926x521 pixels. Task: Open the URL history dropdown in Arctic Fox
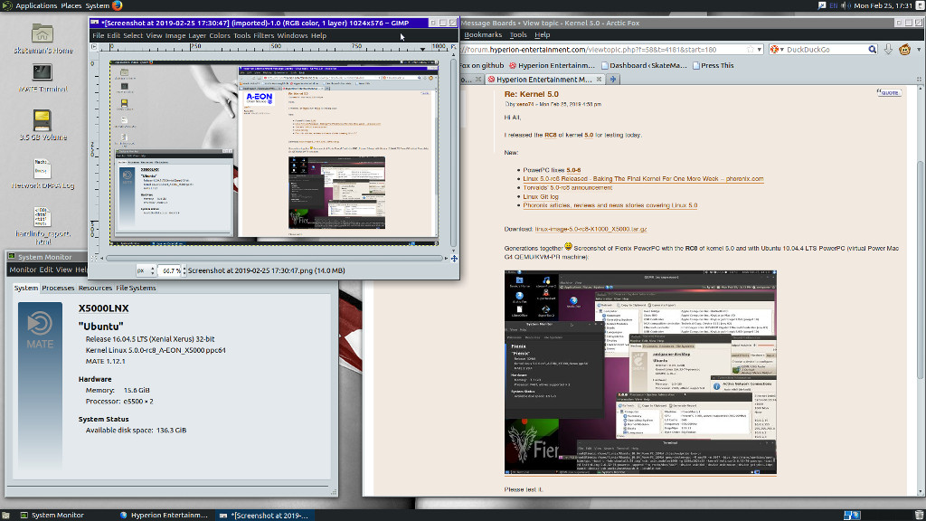tap(760, 50)
